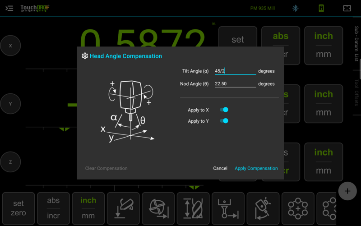The height and width of the screenshot is (226, 361).
Task: Select the Y axis round button
Action: pyautogui.click(x=10, y=104)
